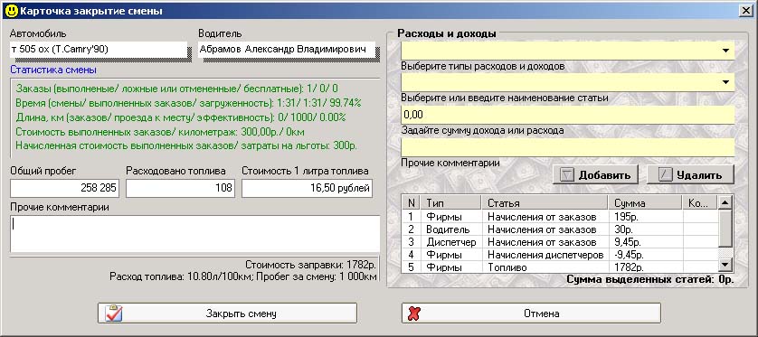The height and width of the screenshot is (337, 758).
Task: Click the white Прочие комментарии text area
Action: pos(194,234)
